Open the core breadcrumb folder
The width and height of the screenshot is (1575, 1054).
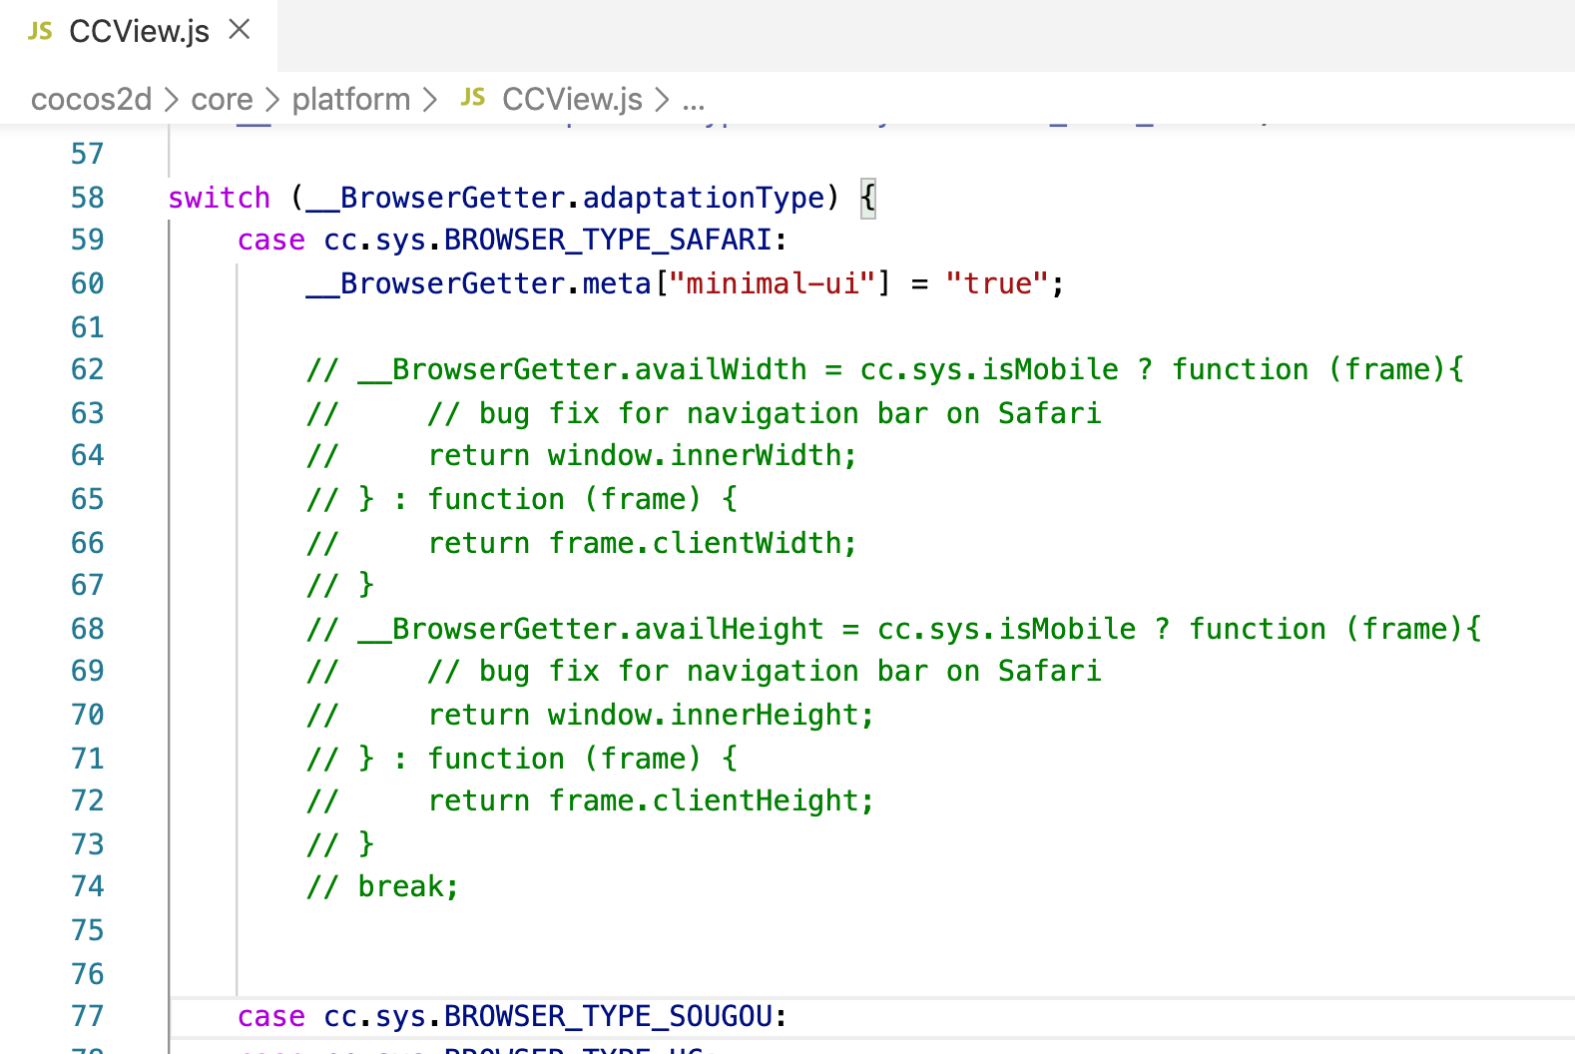(222, 99)
